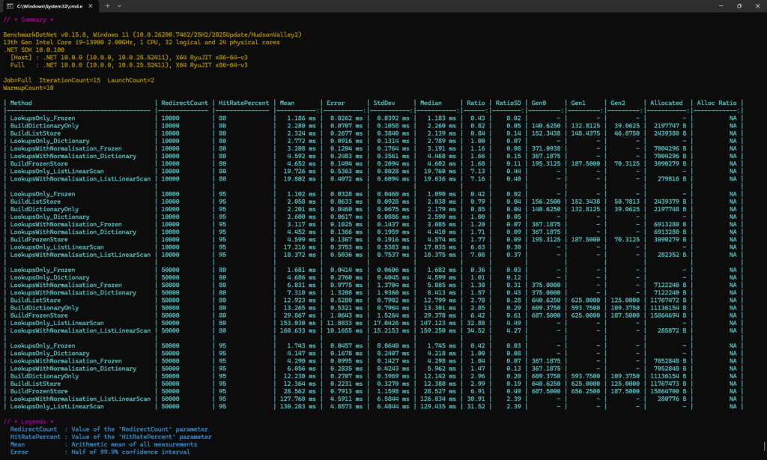
Task: Click the RedirectCount legend entry
Action: pos(34,429)
